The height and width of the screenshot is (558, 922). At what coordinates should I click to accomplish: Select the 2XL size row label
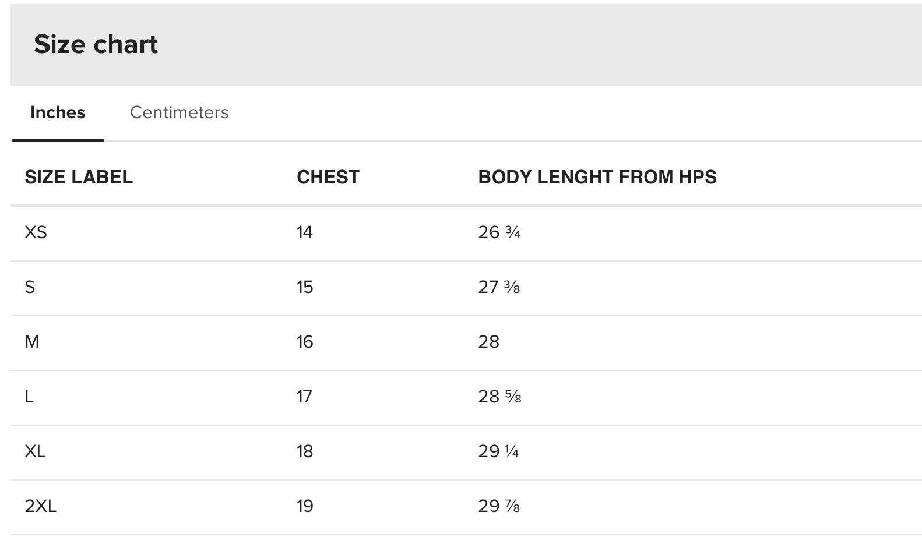point(41,506)
